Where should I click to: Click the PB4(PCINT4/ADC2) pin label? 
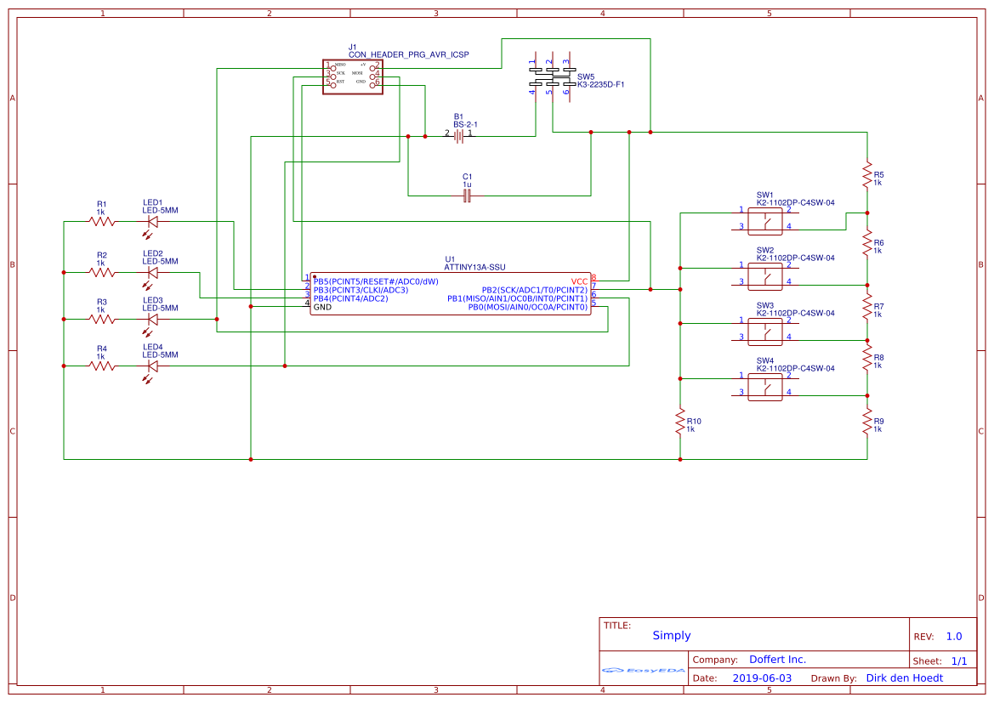(350, 298)
